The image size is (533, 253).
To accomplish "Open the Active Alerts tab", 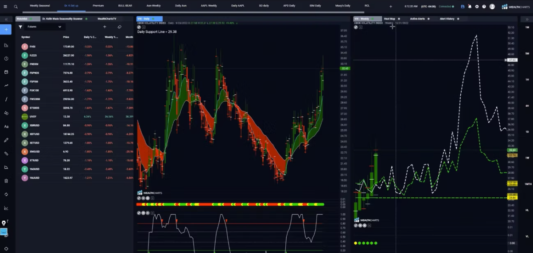I will click(x=417, y=19).
